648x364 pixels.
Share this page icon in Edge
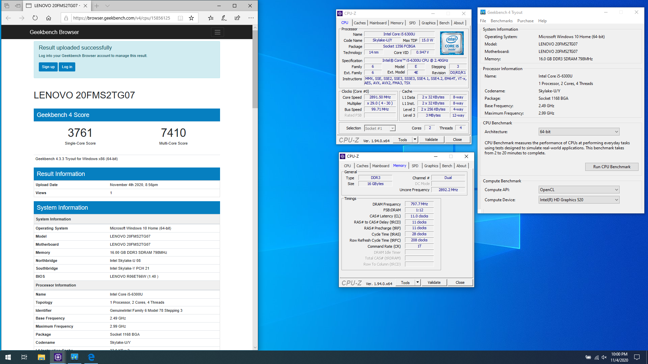[x=237, y=18]
